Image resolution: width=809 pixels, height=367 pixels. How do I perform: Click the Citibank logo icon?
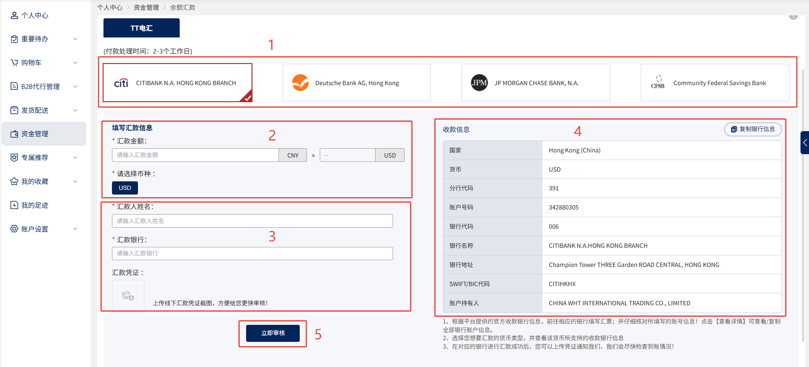pos(121,83)
